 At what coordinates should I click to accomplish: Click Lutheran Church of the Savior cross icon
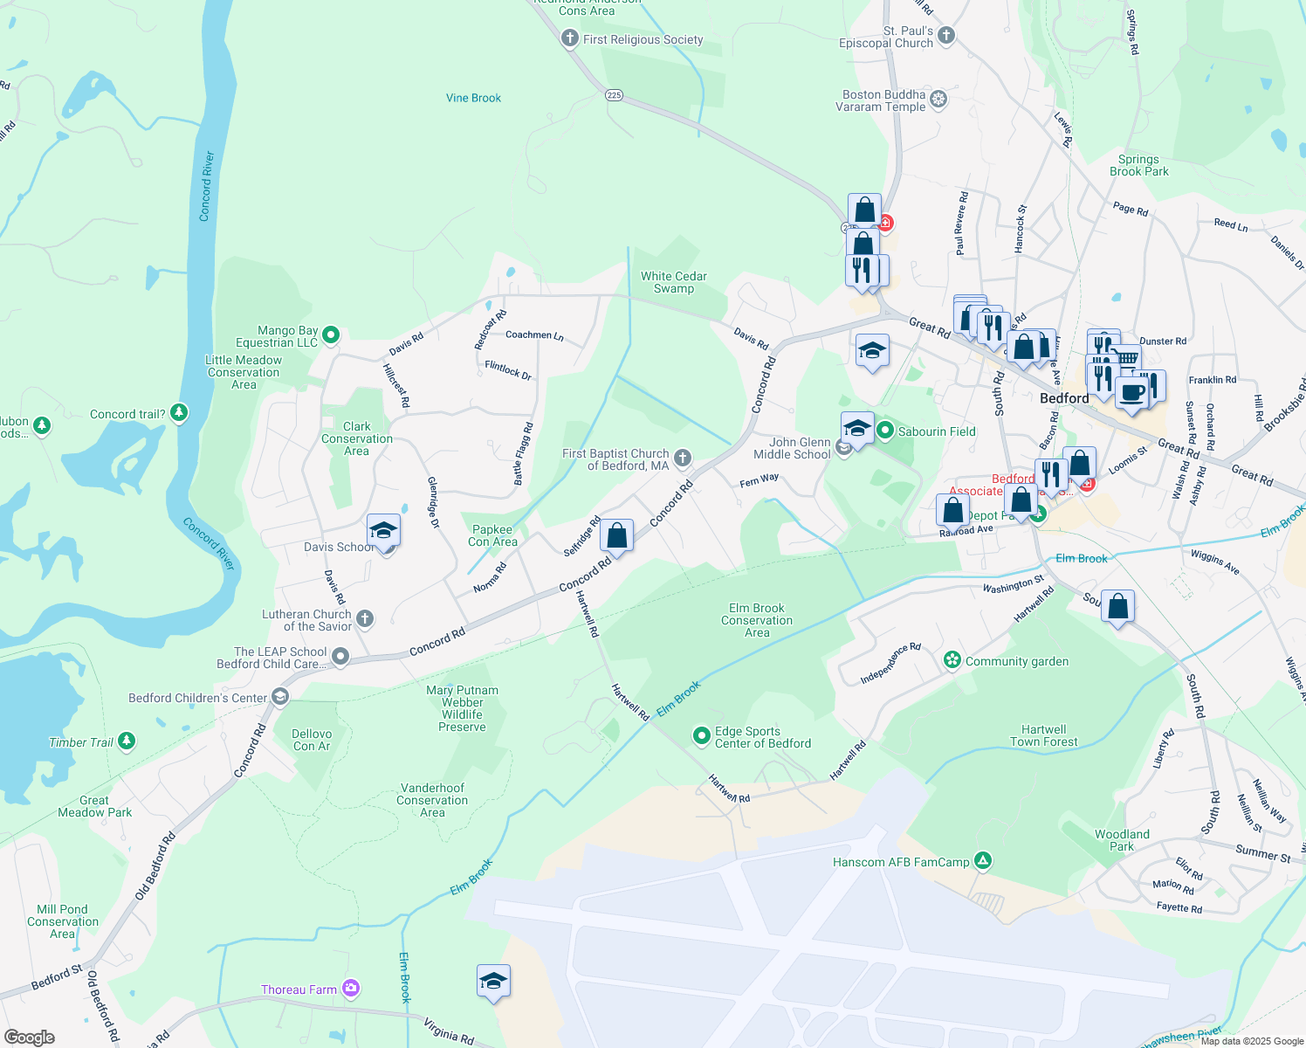[x=365, y=619]
